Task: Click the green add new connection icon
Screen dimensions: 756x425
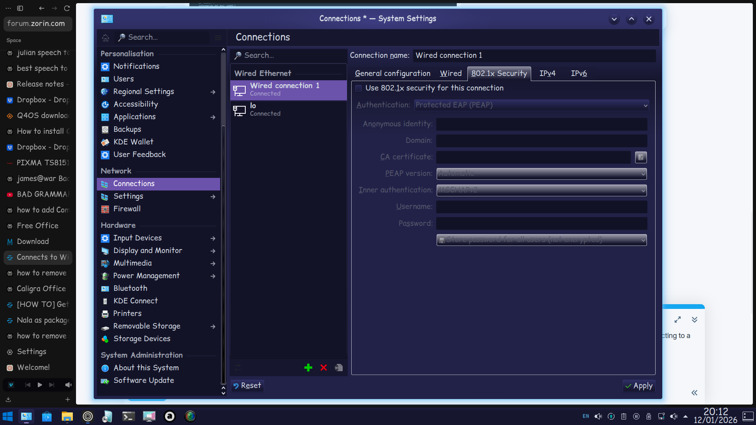Action: point(308,368)
